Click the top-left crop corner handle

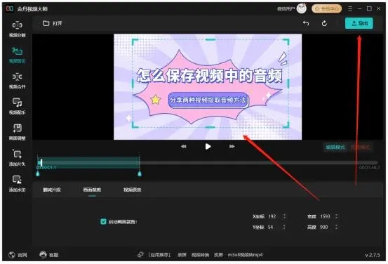pyautogui.click(x=135, y=41)
